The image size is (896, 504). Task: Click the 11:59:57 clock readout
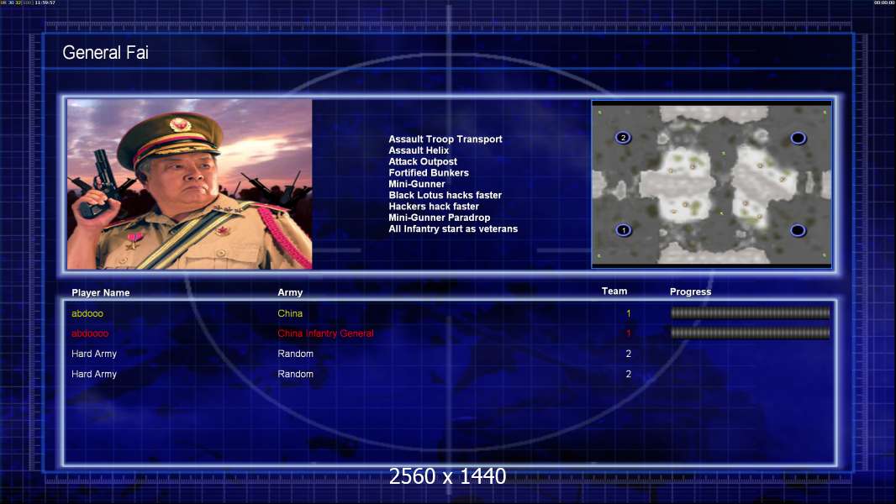click(x=45, y=3)
